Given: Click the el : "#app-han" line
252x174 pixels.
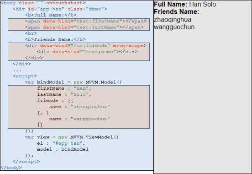Looking at the screenshot, I should pyautogui.click(x=61, y=143).
